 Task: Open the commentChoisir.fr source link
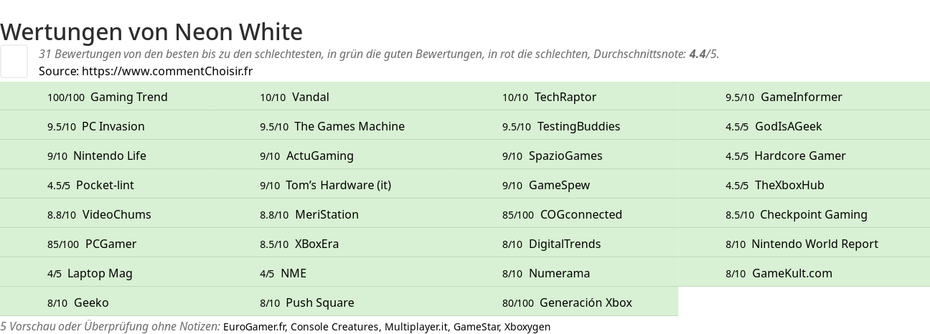coord(167,71)
